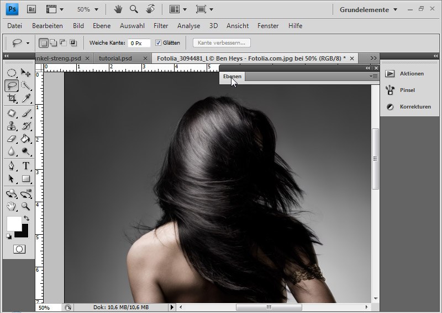The width and height of the screenshot is (442, 313).
Task: Select the Eyedropper tool
Action: coord(26,99)
